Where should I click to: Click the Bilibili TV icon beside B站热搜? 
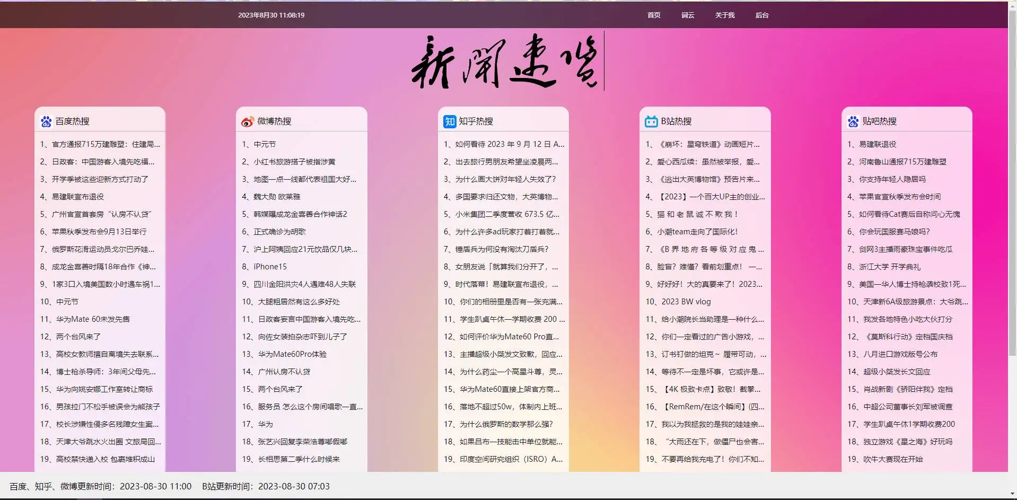pyautogui.click(x=651, y=121)
